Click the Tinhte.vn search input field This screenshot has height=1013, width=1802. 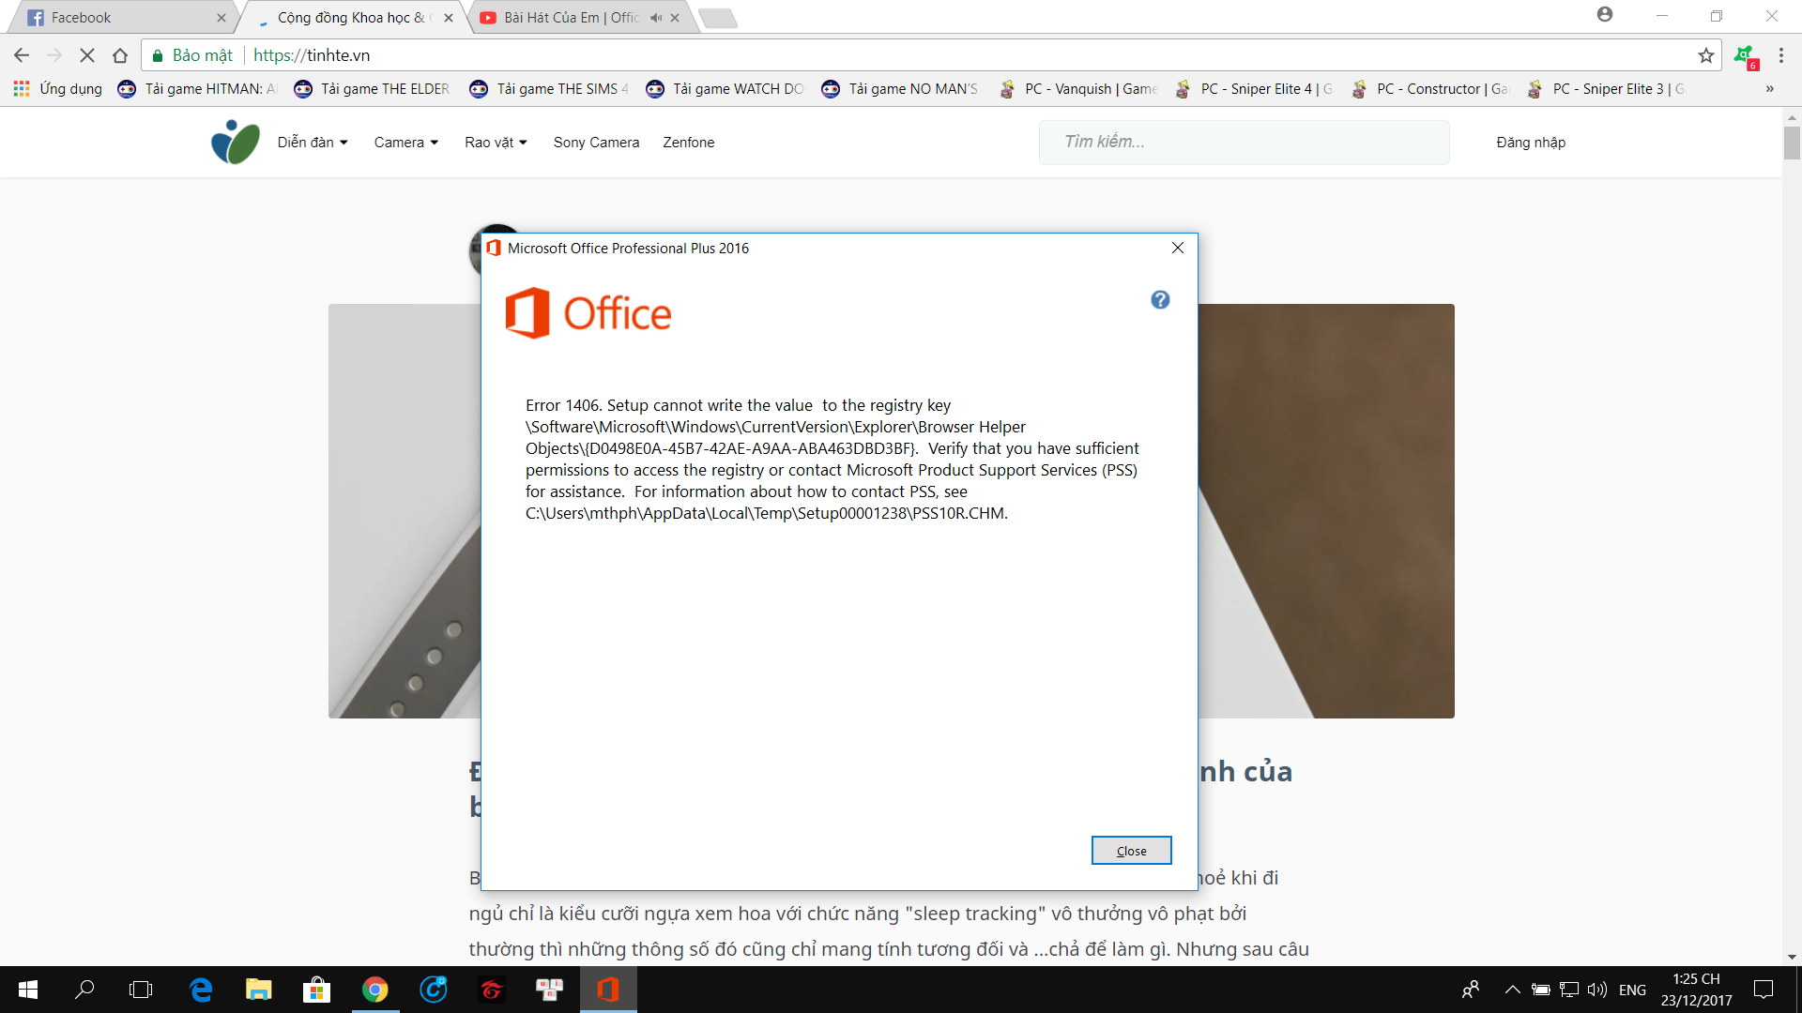pyautogui.click(x=1244, y=141)
